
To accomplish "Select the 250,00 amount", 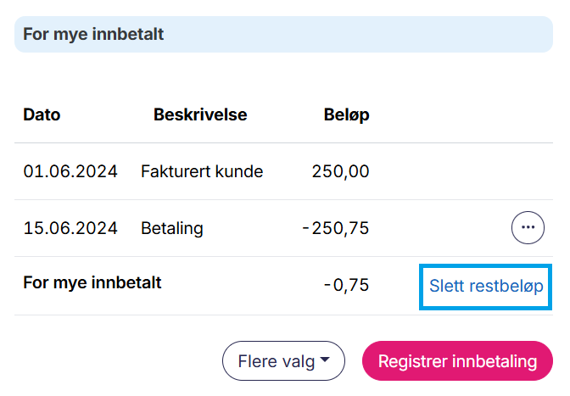I will (340, 171).
